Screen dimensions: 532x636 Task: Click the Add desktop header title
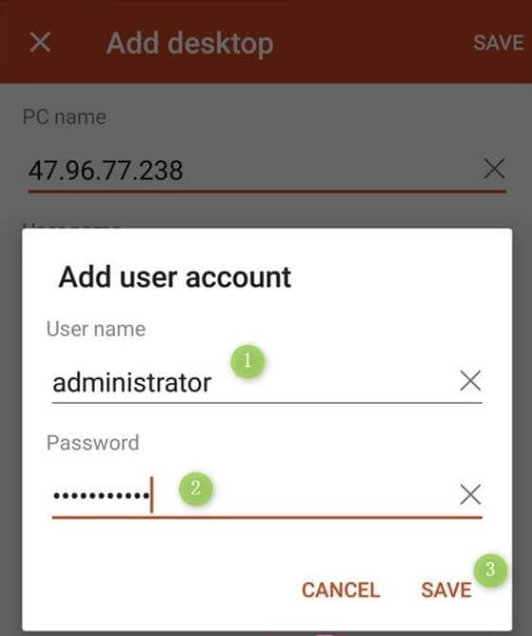pyautogui.click(x=190, y=44)
